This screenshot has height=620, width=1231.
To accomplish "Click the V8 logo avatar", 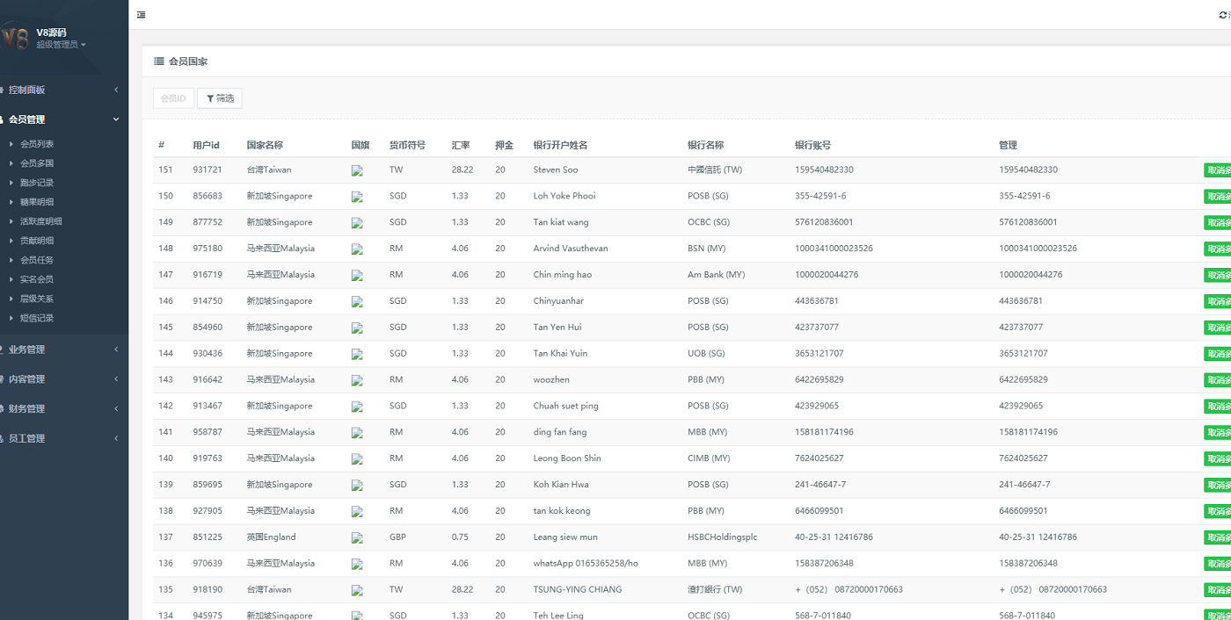I will point(15,38).
